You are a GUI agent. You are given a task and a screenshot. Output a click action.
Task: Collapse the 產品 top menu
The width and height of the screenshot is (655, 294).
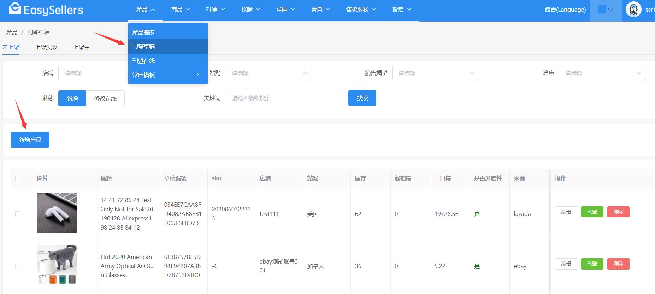[146, 10]
